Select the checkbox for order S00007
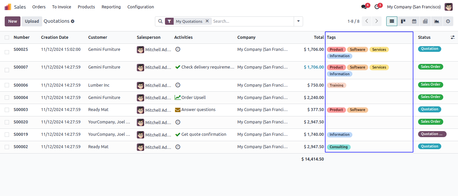This screenshot has height=196, width=458. (x=7, y=70)
